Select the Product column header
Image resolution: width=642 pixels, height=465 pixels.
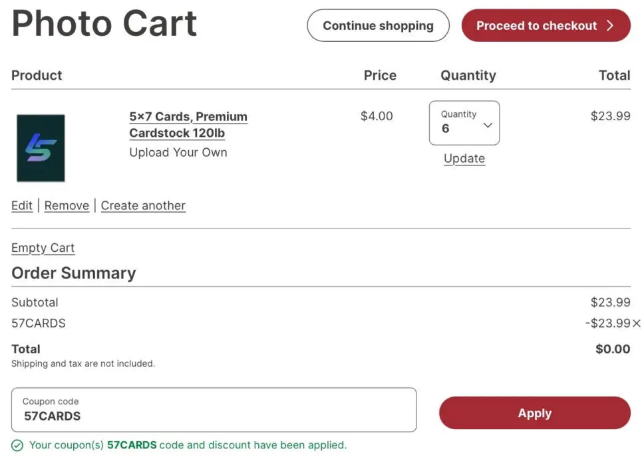point(37,75)
